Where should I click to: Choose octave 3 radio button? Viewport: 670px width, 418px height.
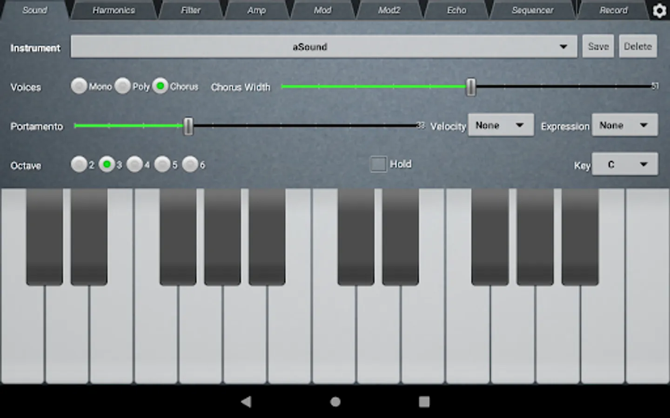107,164
